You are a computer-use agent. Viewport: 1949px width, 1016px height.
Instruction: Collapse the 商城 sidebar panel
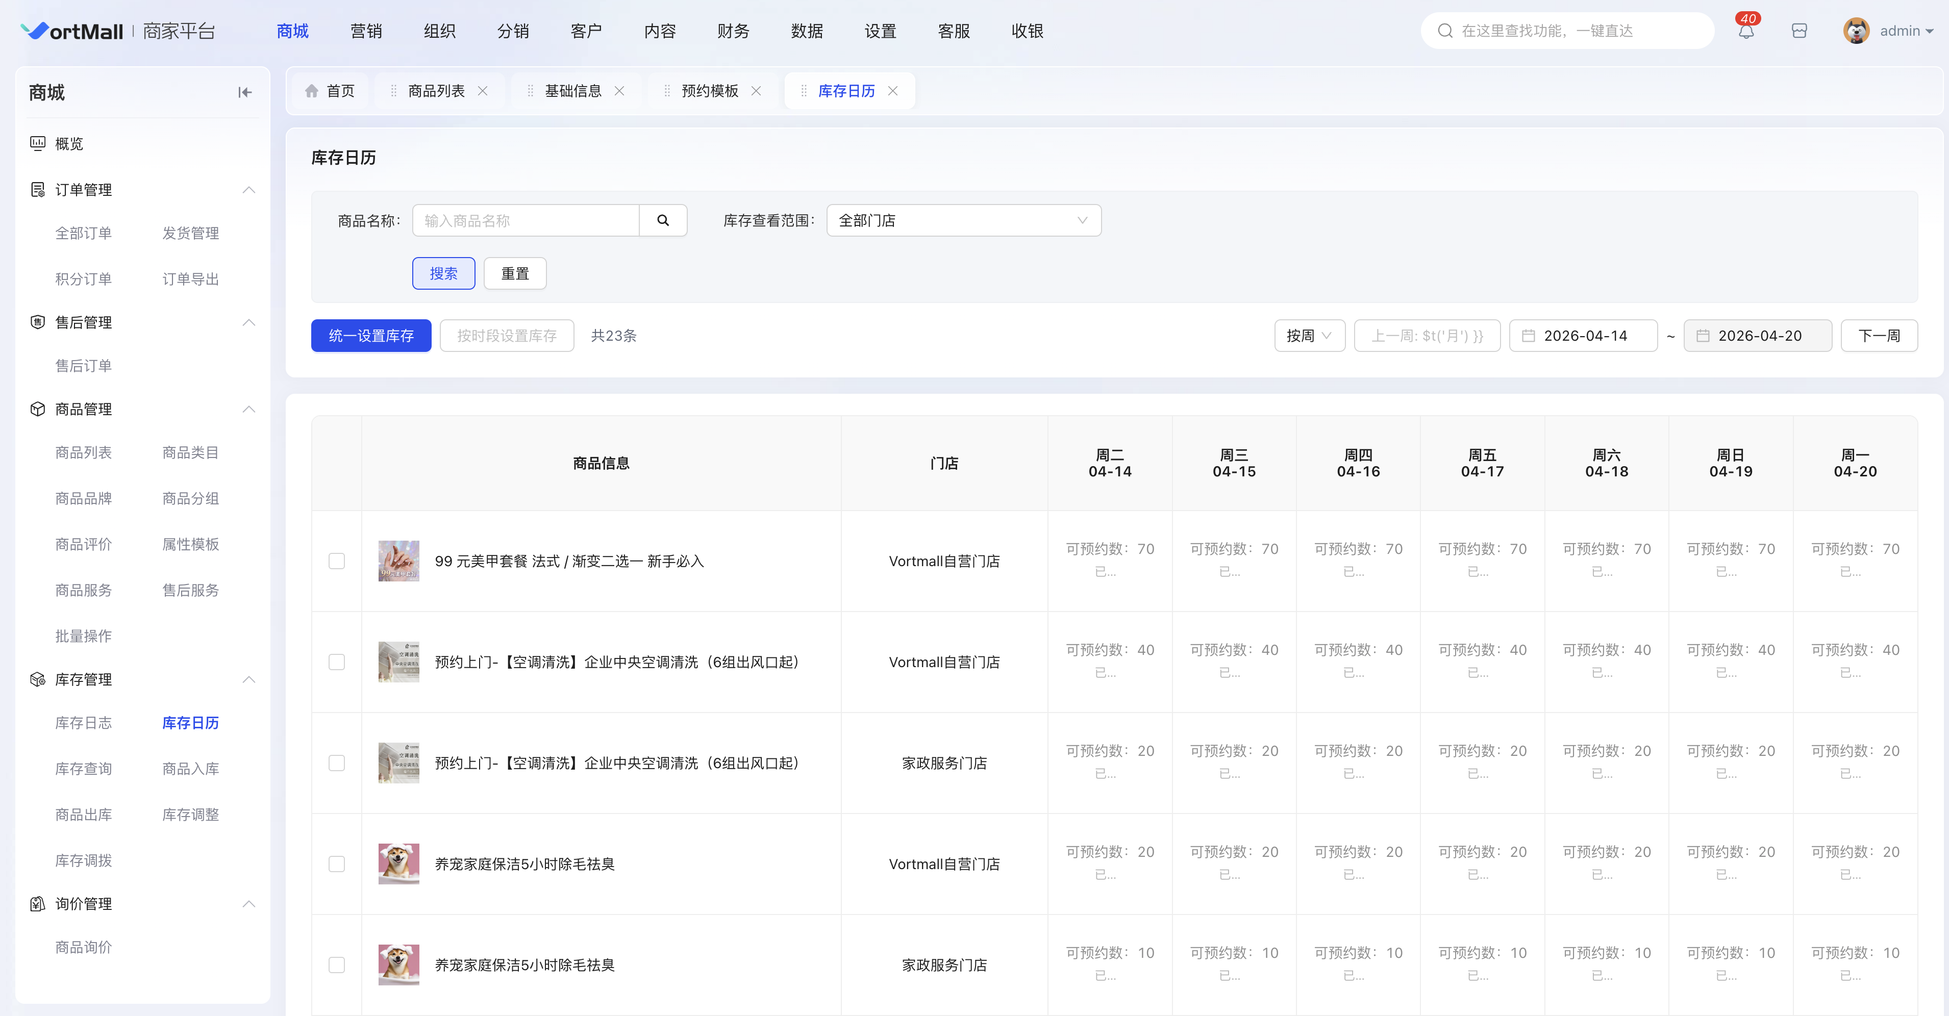tap(244, 92)
